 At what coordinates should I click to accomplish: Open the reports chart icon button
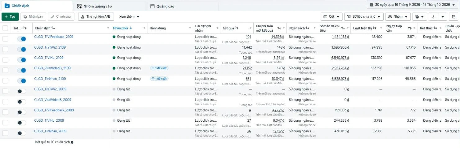(454, 16)
